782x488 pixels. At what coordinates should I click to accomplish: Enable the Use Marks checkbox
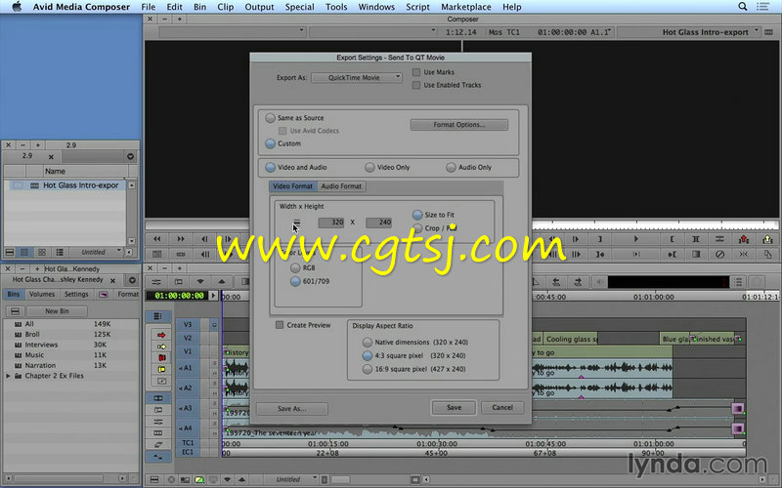pyautogui.click(x=416, y=72)
